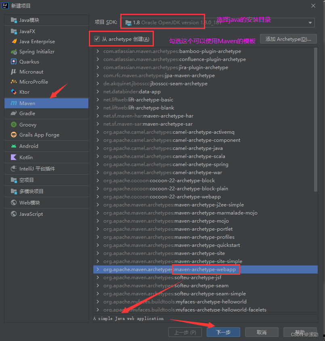The width and height of the screenshot is (325, 341).
Task: Click the Grails App Forge icon
Action: [x=14, y=135]
